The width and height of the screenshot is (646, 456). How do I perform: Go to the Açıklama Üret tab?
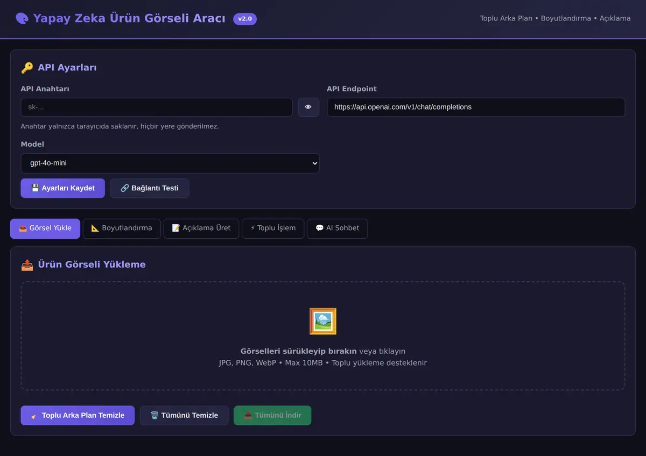201,228
